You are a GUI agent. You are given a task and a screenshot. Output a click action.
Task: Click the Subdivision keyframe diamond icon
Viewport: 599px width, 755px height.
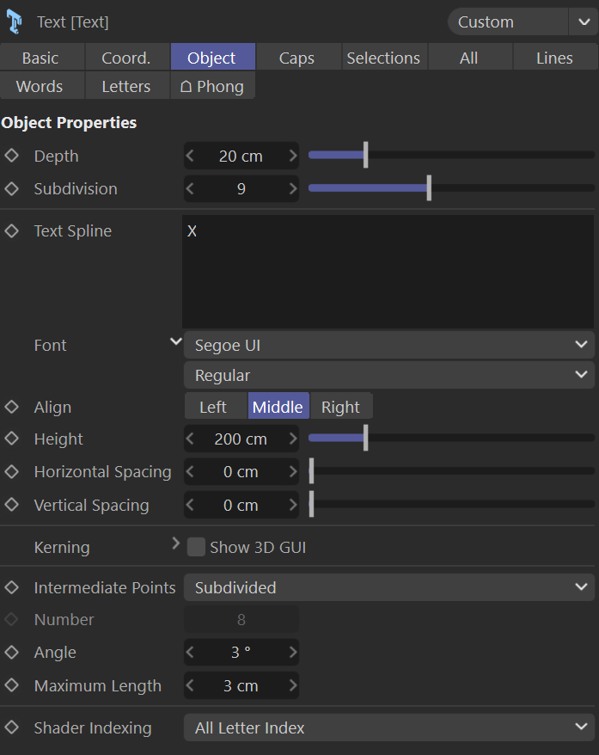(12, 188)
